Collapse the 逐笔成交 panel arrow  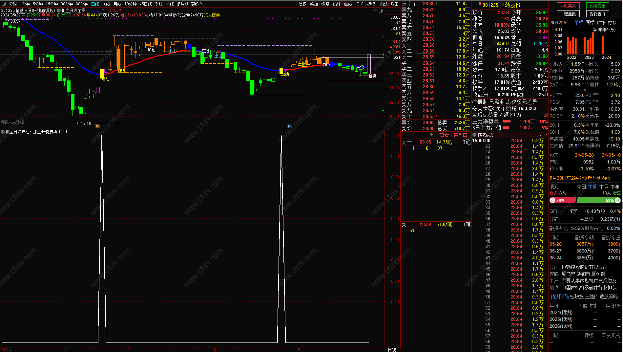(x=474, y=135)
